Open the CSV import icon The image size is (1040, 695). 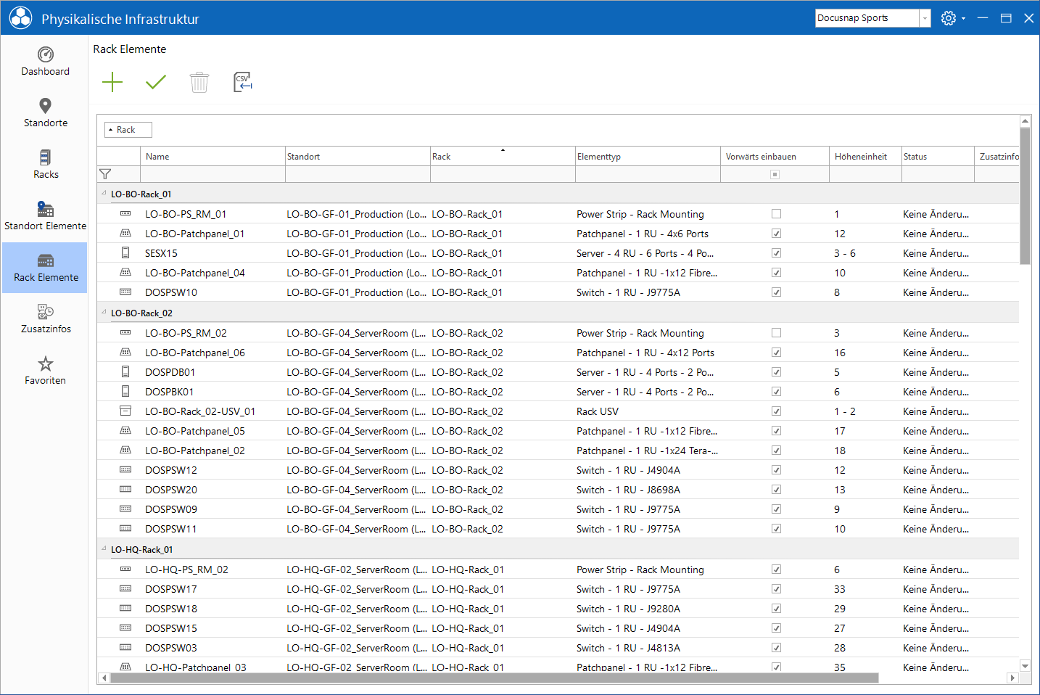(x=243, y=82)
